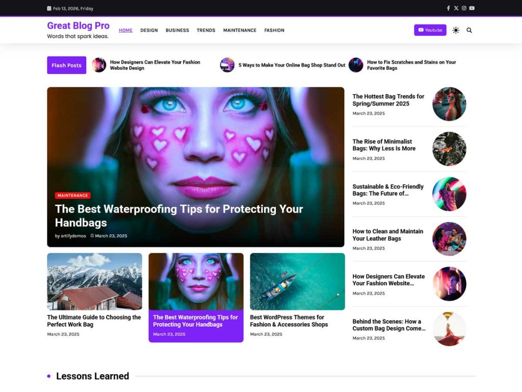Click sidebar thumbnail for Designers Can Elevate post
The image size is (522, 392).
[449, 284]
